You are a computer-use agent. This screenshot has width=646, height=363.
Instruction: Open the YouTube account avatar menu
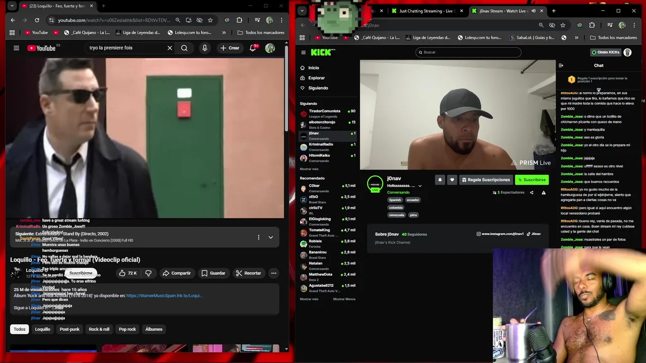(270, 48)
